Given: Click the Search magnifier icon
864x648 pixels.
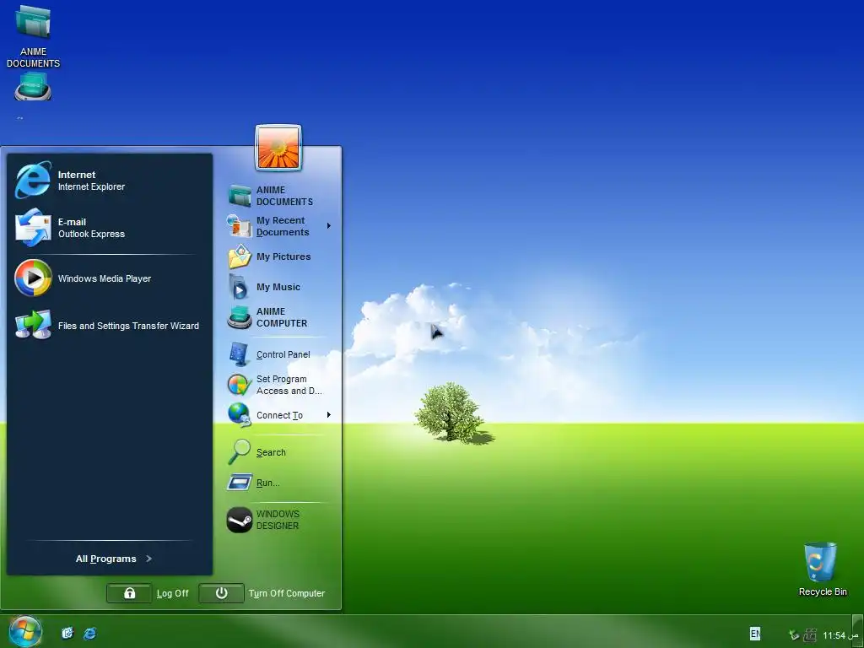Looking at the screenshot, I should pos(240,452).
